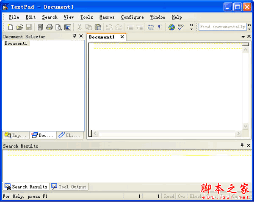Open the document tab list dropdown arrow
The image size is (254, 202).
coord(243,37)
